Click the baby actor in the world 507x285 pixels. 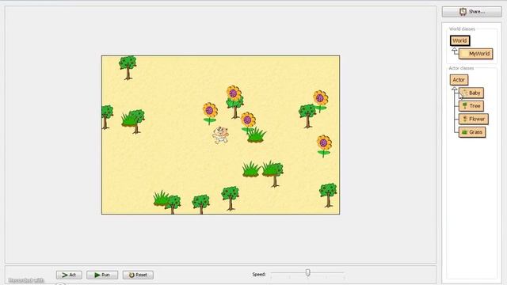(x=220, y=135)
